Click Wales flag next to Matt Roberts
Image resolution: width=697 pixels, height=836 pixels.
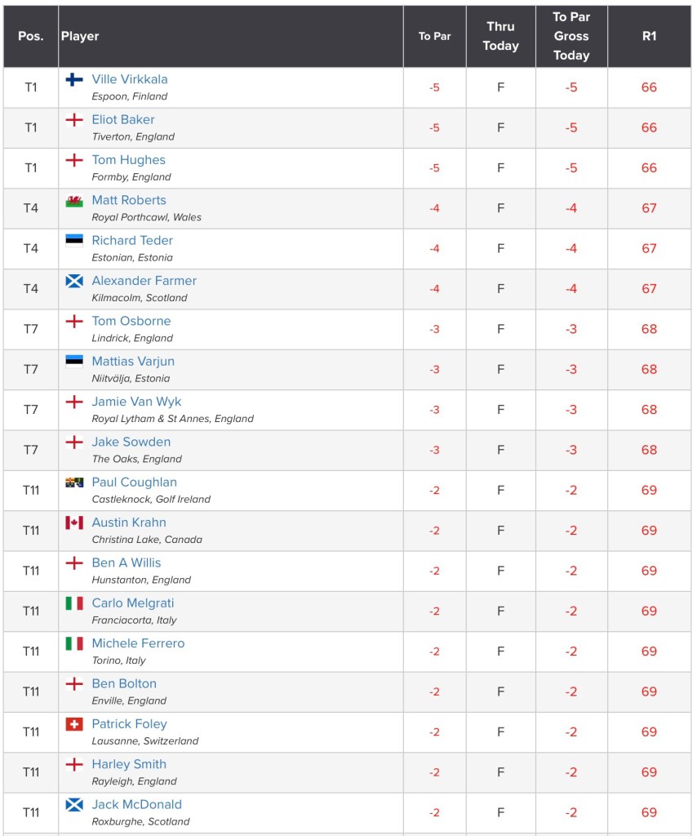[x=74, y=200]
